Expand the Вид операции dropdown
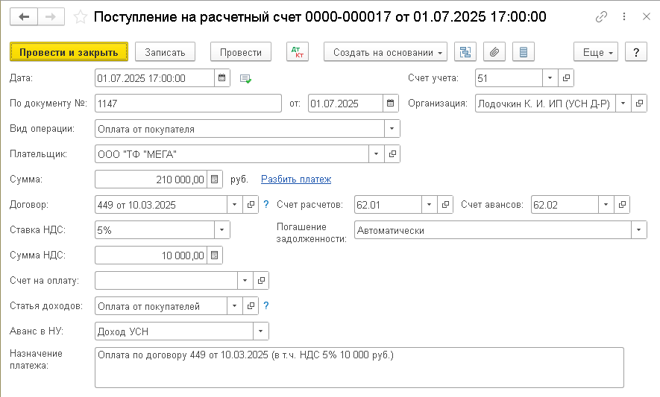The height and width of the screenshot is (397, 660). tap(392, 129)
